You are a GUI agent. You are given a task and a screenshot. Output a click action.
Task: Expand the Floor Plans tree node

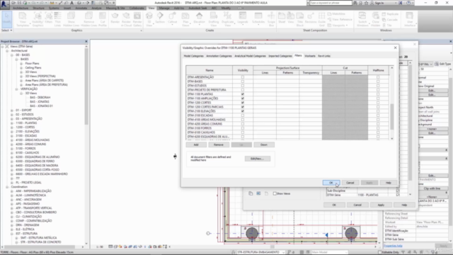[x=21, y=63]
